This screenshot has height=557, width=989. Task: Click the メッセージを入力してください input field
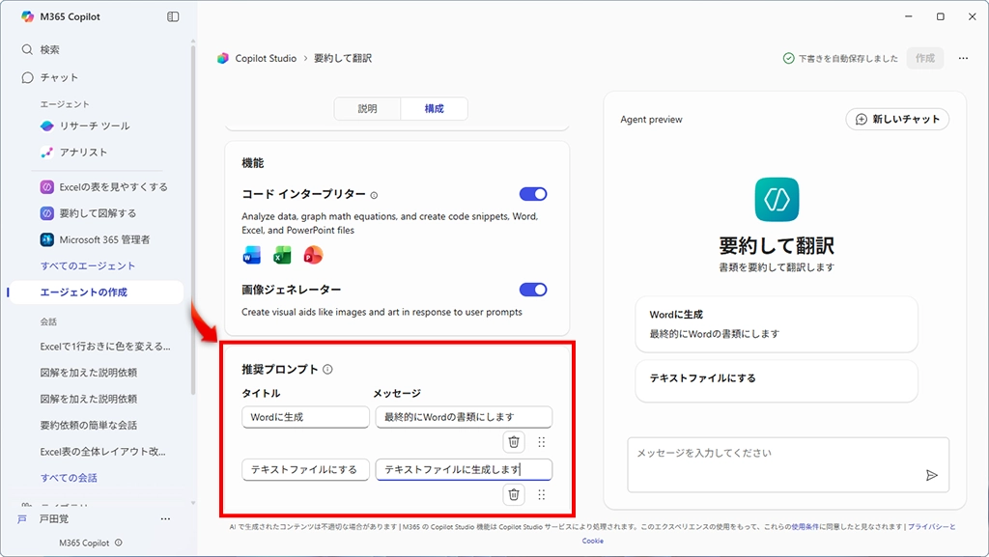(773, 454)
